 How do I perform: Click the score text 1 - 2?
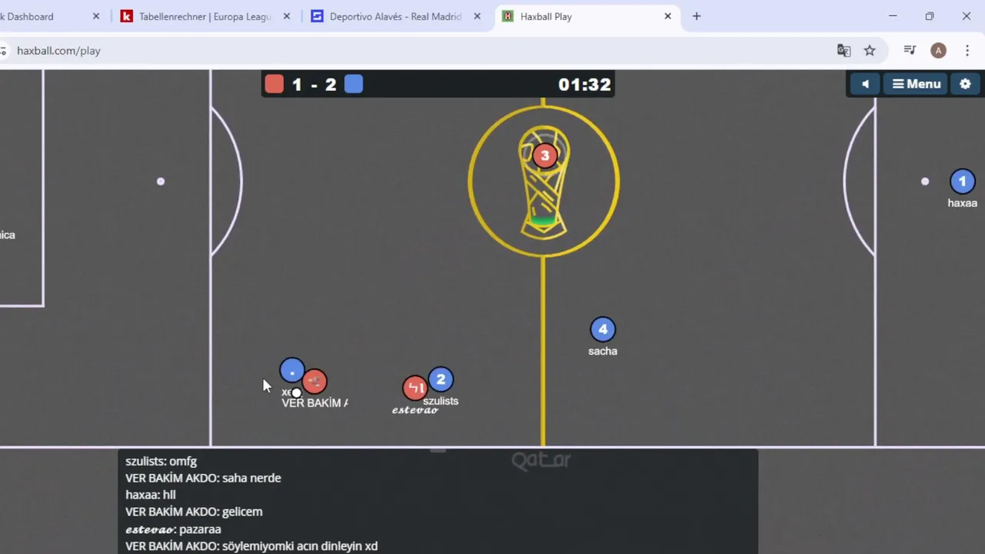pos(314,85)
